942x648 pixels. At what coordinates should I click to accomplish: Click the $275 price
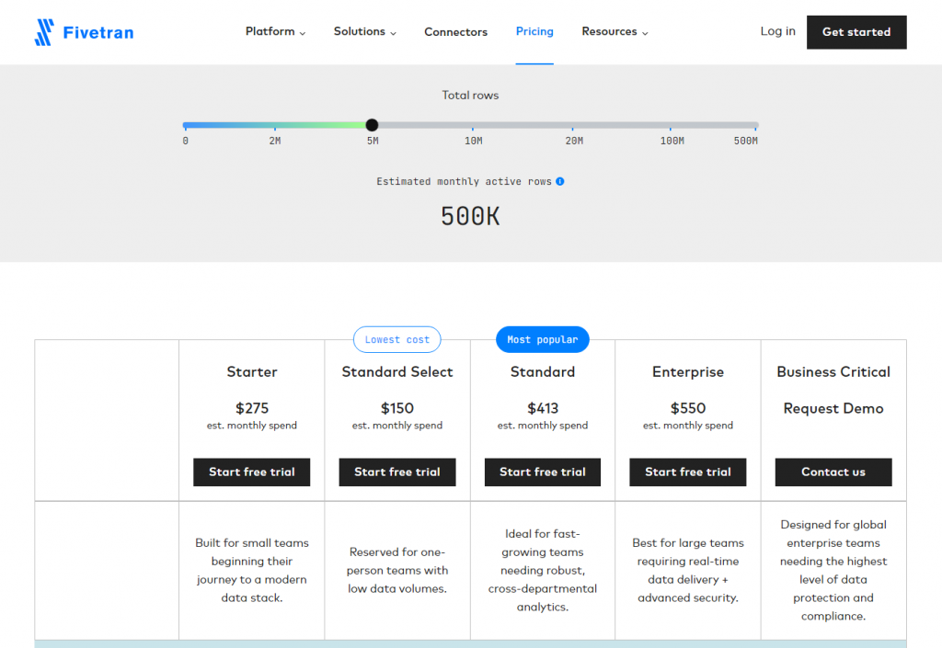(x=252, y=409)
